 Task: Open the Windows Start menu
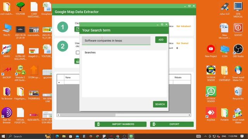[x=3, y=136]
